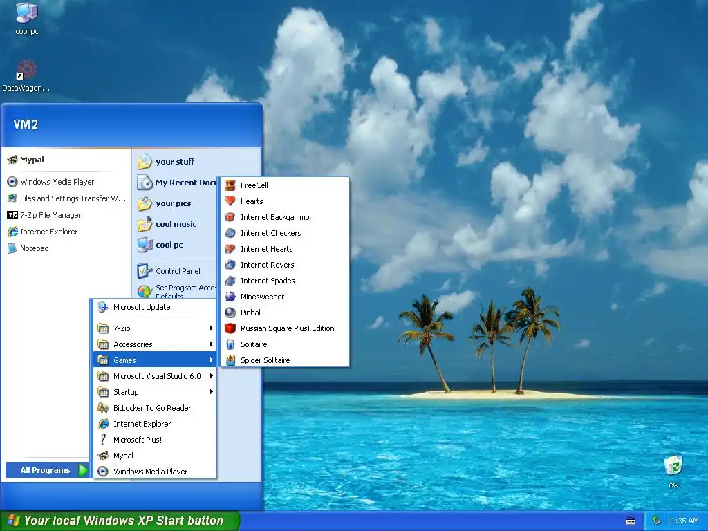The width and height of the screenshot is (708, 531).
Task: Click the Internet Checkers icon
Action: click(x=230, y=233)
